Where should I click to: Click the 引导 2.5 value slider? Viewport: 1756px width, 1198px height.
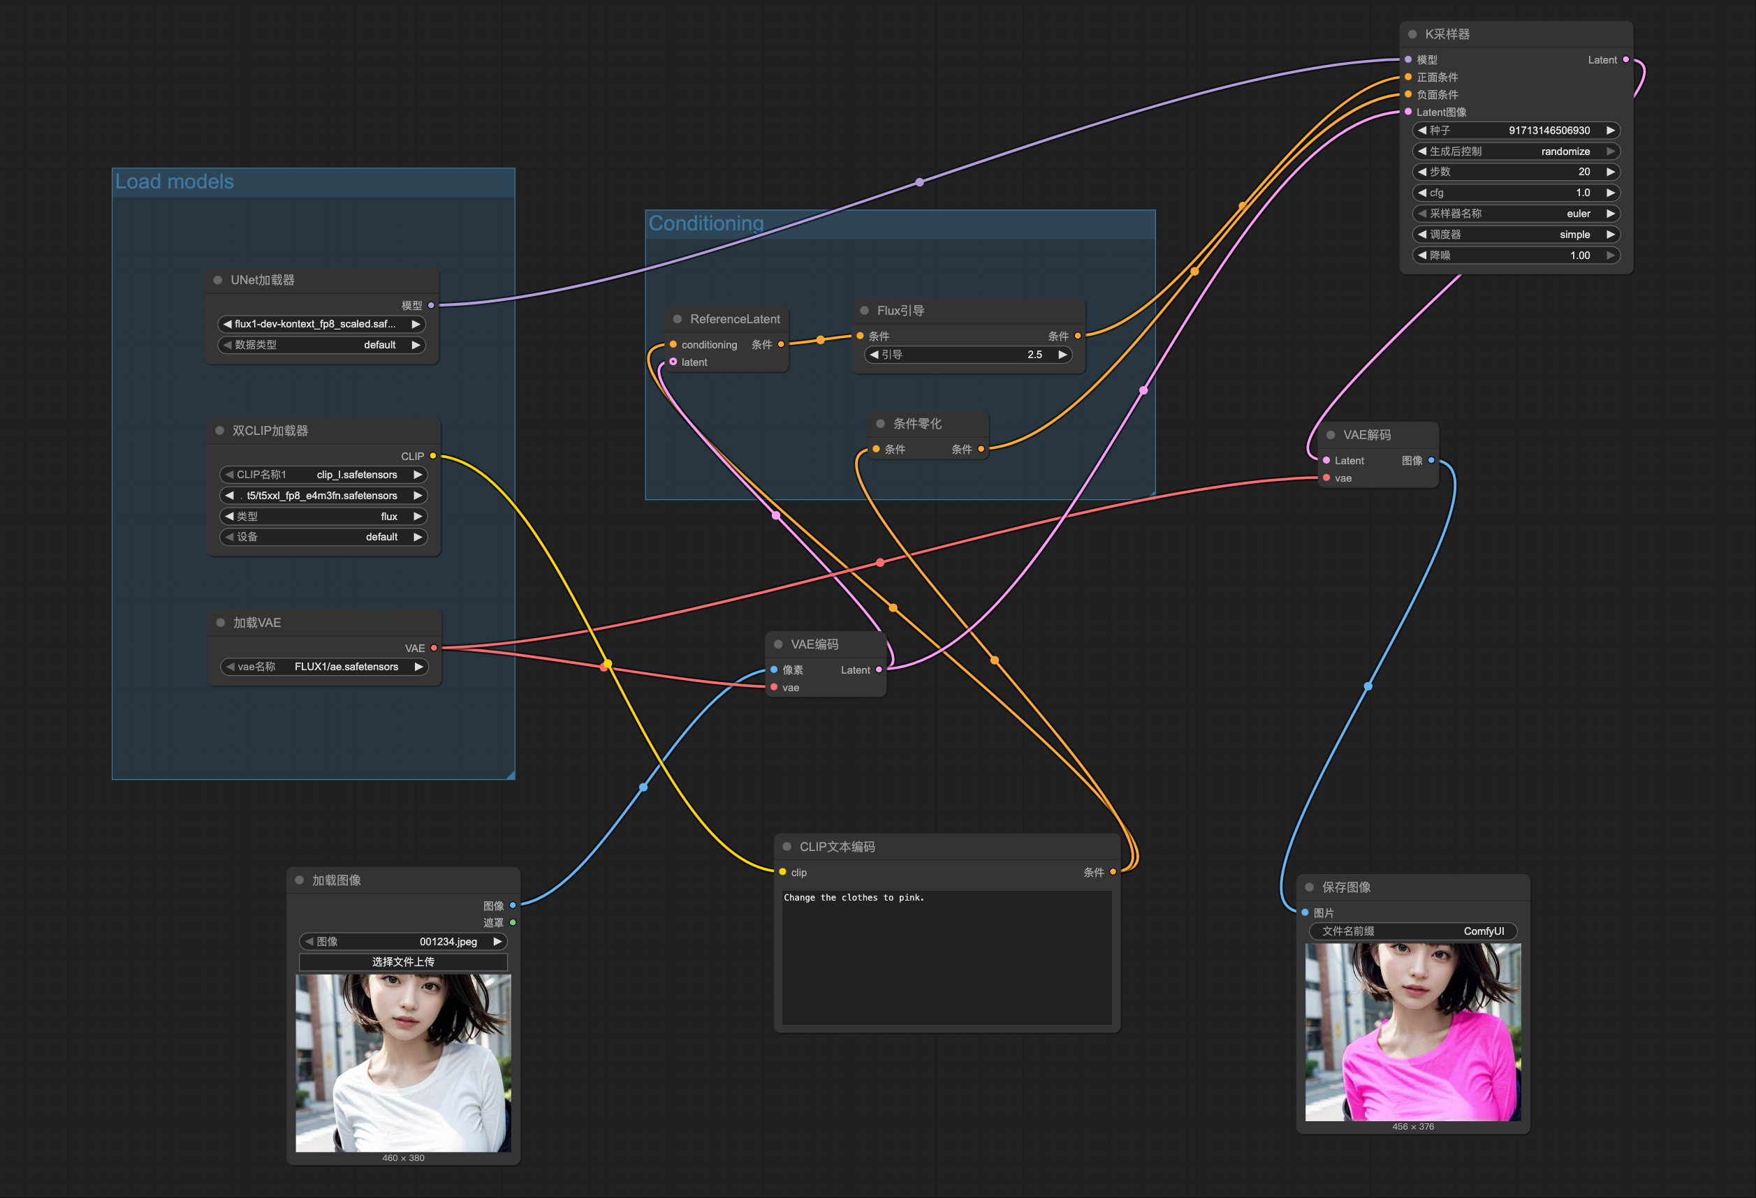coord(968,355)
